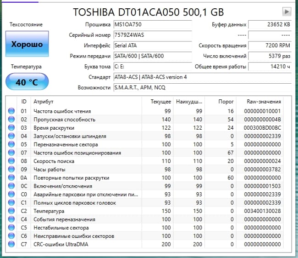Click the status orb for Нестабильные сектора
The height and width of the screenshot is (258, 298).
point(11,228)
